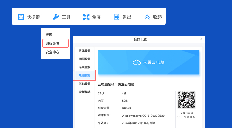Click the 收起 collapse chevron icon
This screenshot has width=232, height=128.
click(x=147, y=17)
